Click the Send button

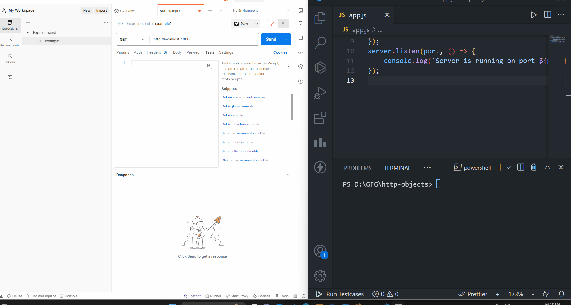(271, 39)
